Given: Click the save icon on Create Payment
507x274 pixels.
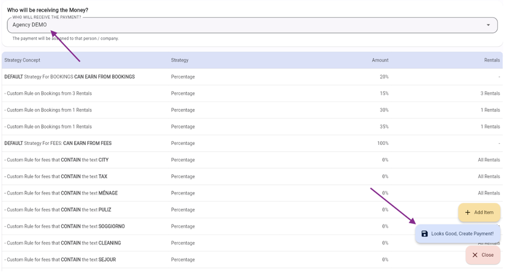Looking at the screenshot, I should pyautogui.click(x=424, y=234).
